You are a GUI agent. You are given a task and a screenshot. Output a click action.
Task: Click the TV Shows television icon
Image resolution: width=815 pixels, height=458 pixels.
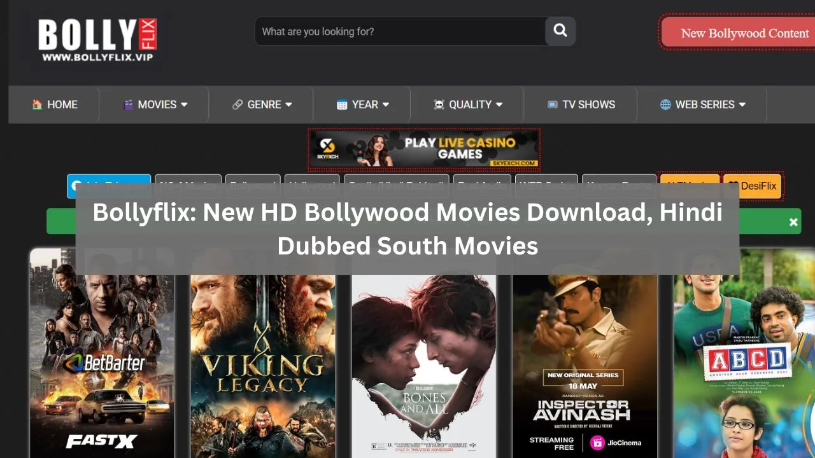(x=552, y=104)
